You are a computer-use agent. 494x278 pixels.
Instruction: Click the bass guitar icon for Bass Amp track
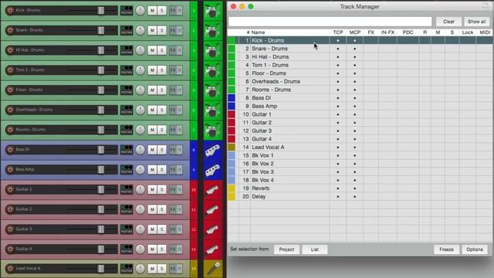212,170
